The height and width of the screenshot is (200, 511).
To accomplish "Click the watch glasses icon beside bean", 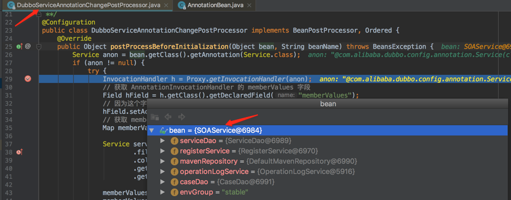I will coord(164,131).
